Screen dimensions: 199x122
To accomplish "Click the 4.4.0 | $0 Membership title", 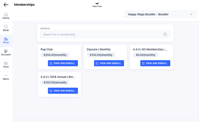I will [150, 49].
